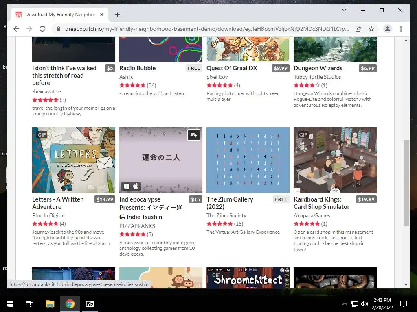Click author link pixel-boy
Viewport: 417px width, 312px height.
point(217,77)
